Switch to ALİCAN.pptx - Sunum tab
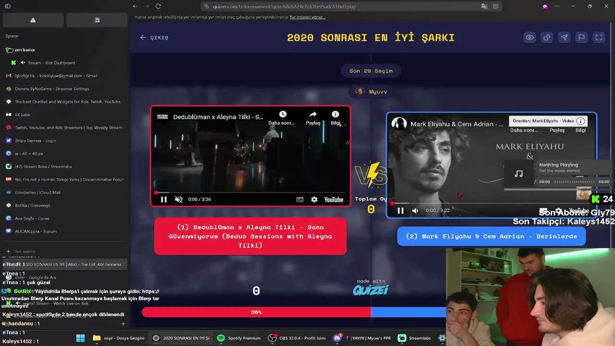 65,231
